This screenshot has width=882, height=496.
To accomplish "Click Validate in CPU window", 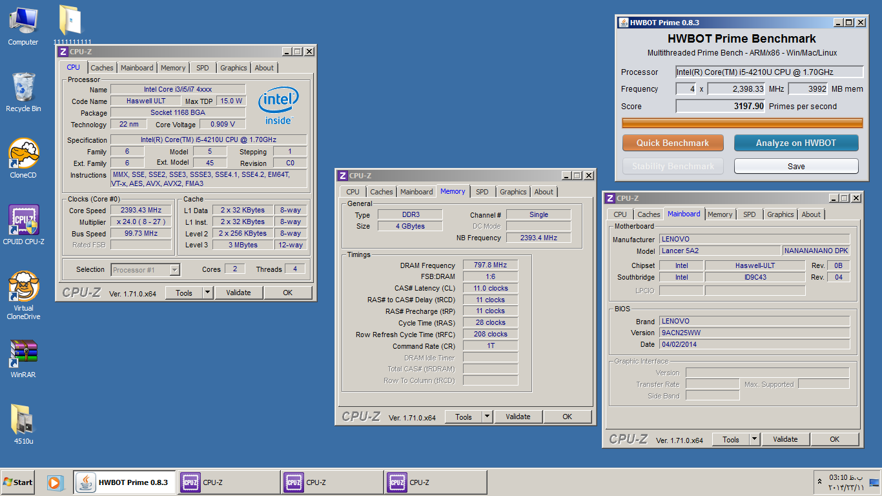I will click(238, 293).
